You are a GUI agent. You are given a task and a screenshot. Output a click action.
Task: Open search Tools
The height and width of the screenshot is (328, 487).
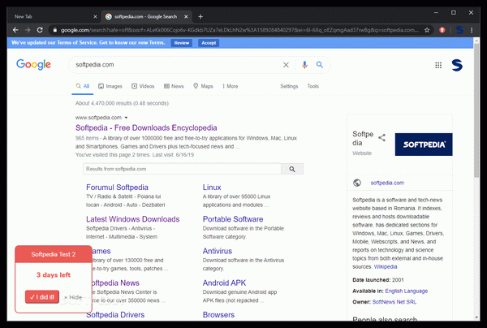tap(313, 86)
